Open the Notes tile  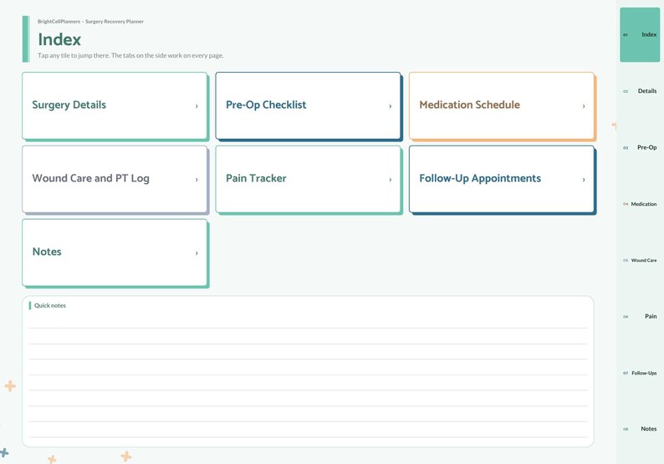point(115,252)
